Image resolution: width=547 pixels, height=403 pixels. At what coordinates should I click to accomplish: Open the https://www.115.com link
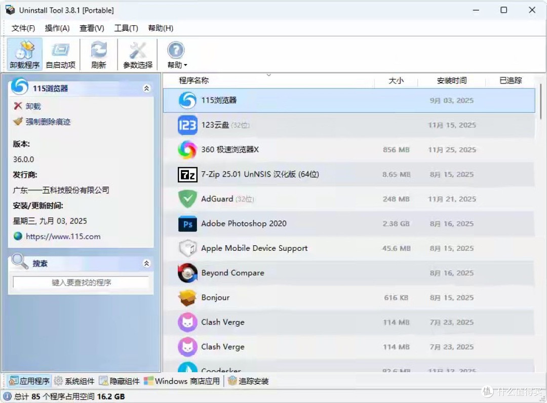(x=63, y=237)
